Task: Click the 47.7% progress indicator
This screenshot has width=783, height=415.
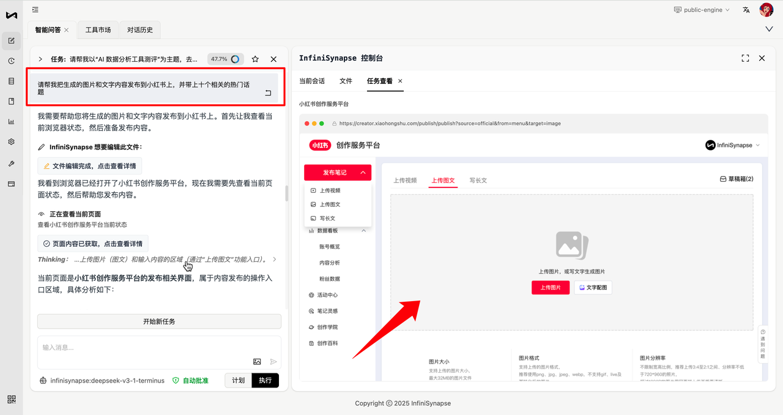Action: click(226, 59)
